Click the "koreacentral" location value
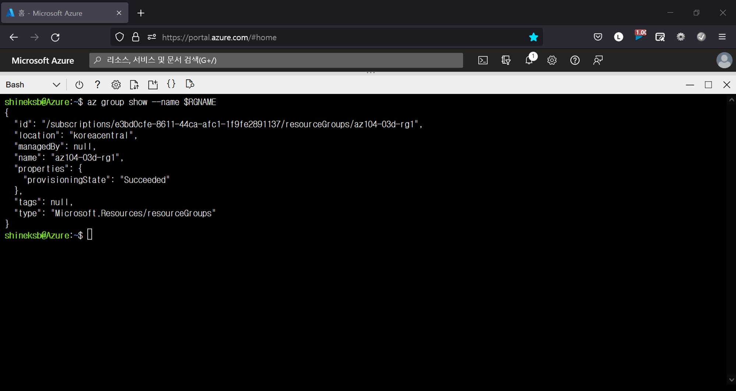Screen dimensions: 736x391 click(101, 135)
